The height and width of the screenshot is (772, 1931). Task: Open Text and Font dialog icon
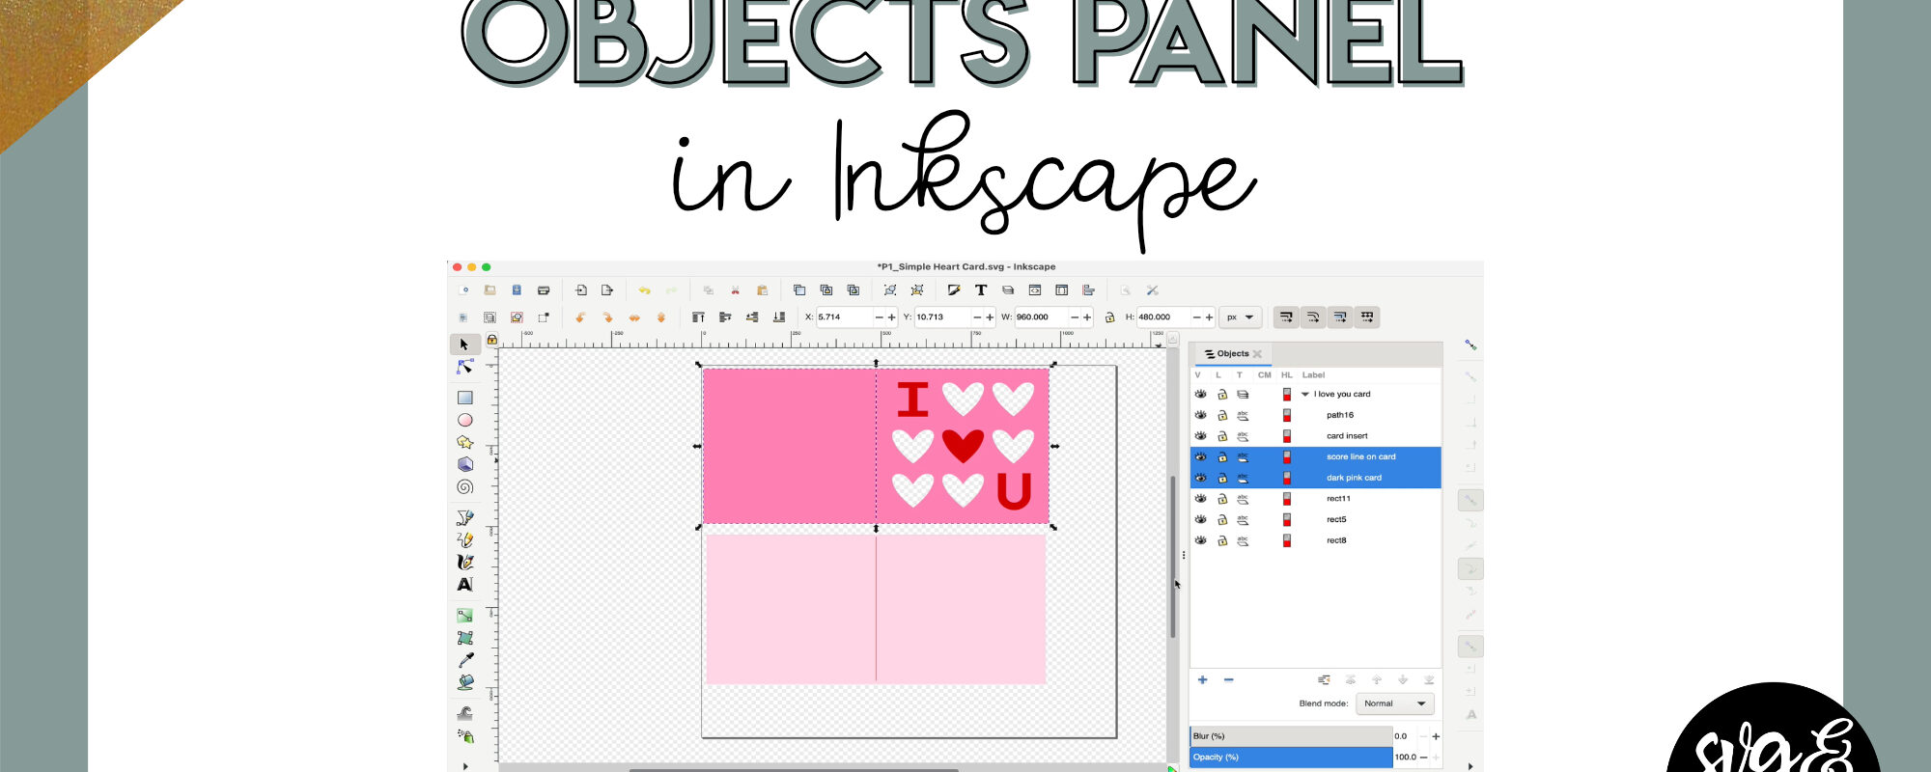[981, 290]
